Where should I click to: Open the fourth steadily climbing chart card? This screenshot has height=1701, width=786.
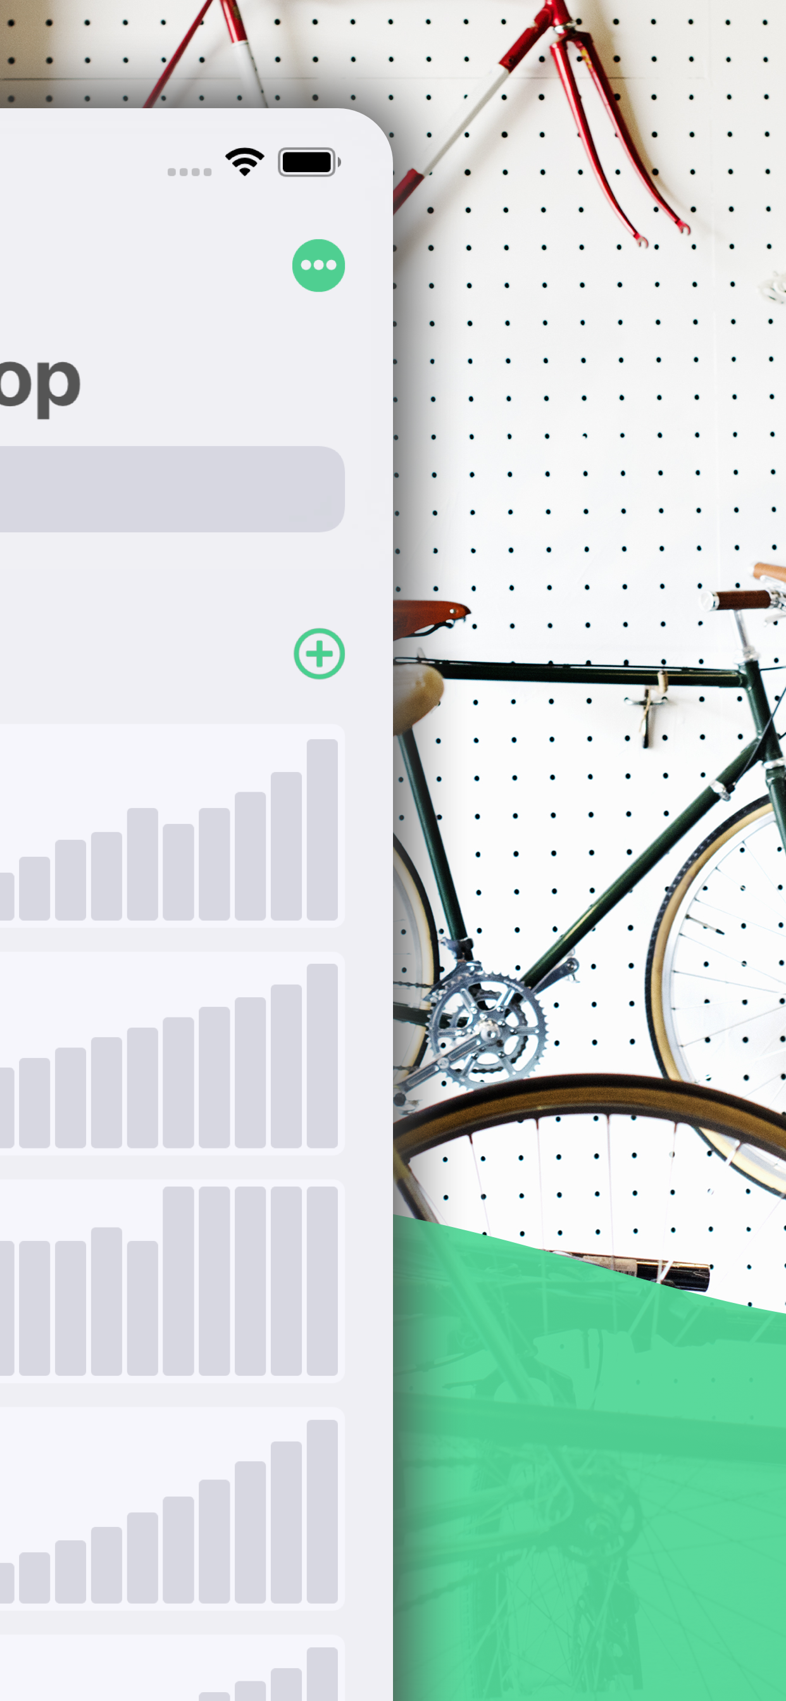[172, 1509]
